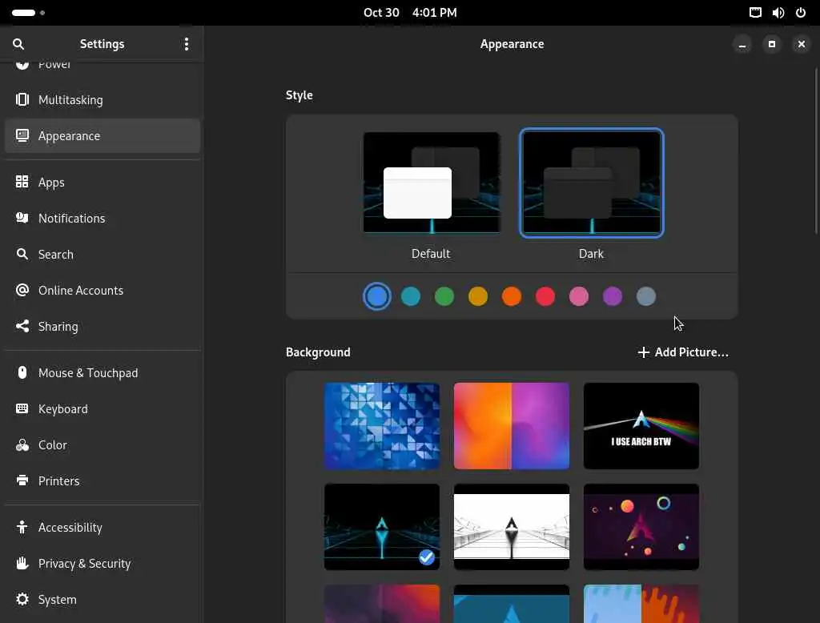Open Privacy & Security settings panel
Screen dimensions: 820x623
[102, 564]
